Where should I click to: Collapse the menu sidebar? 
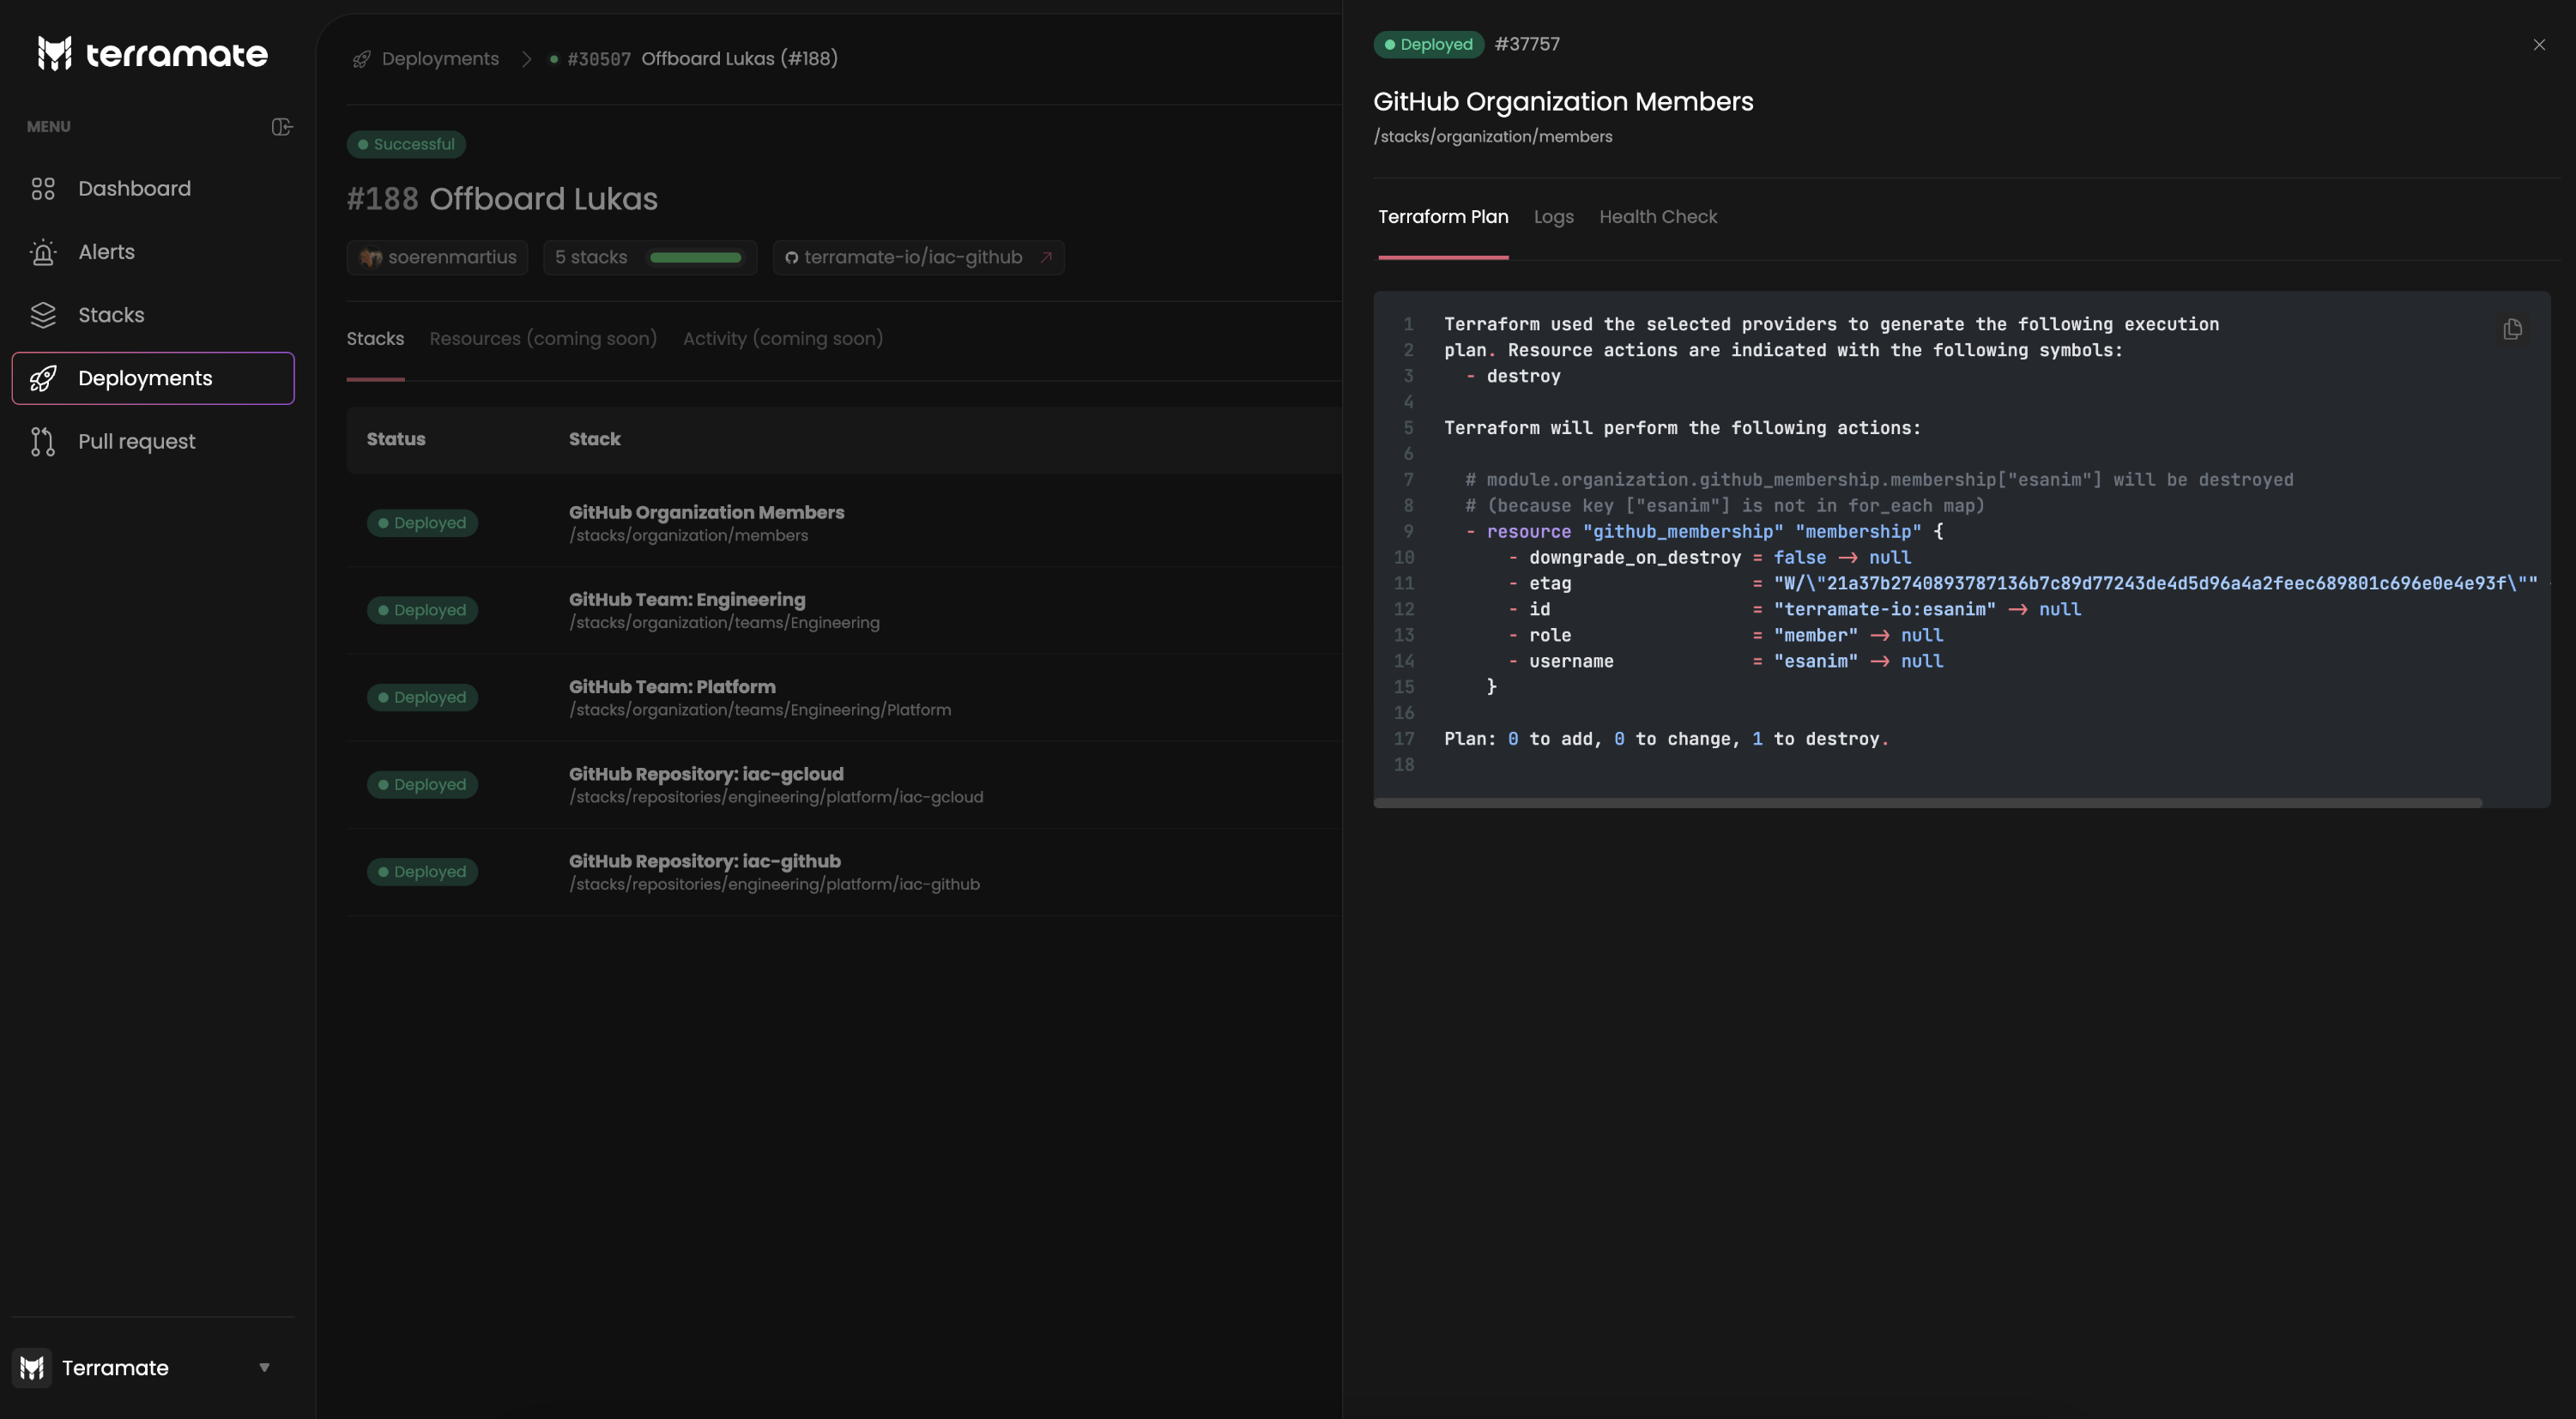click(x=281, y=126)
